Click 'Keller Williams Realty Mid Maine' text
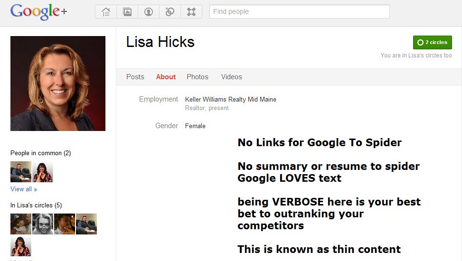This screenshot has height=261, width=462. point(231,99)
